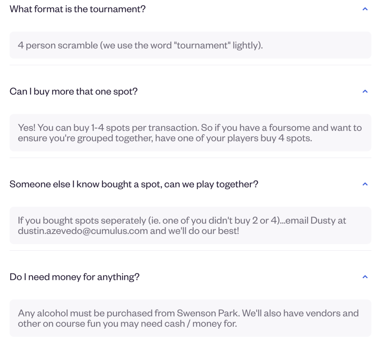Collapse 'Do I need money for anything?' section

tap(74, 277)
